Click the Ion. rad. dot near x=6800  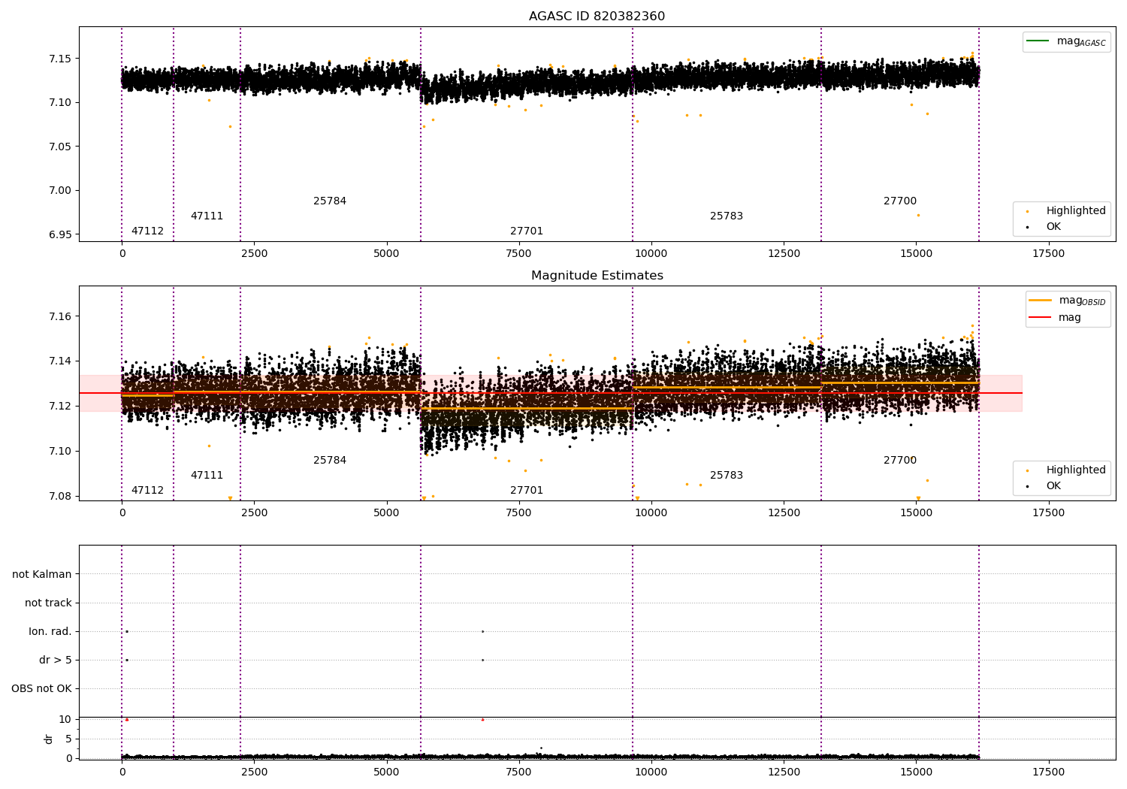tap(482, 631)
